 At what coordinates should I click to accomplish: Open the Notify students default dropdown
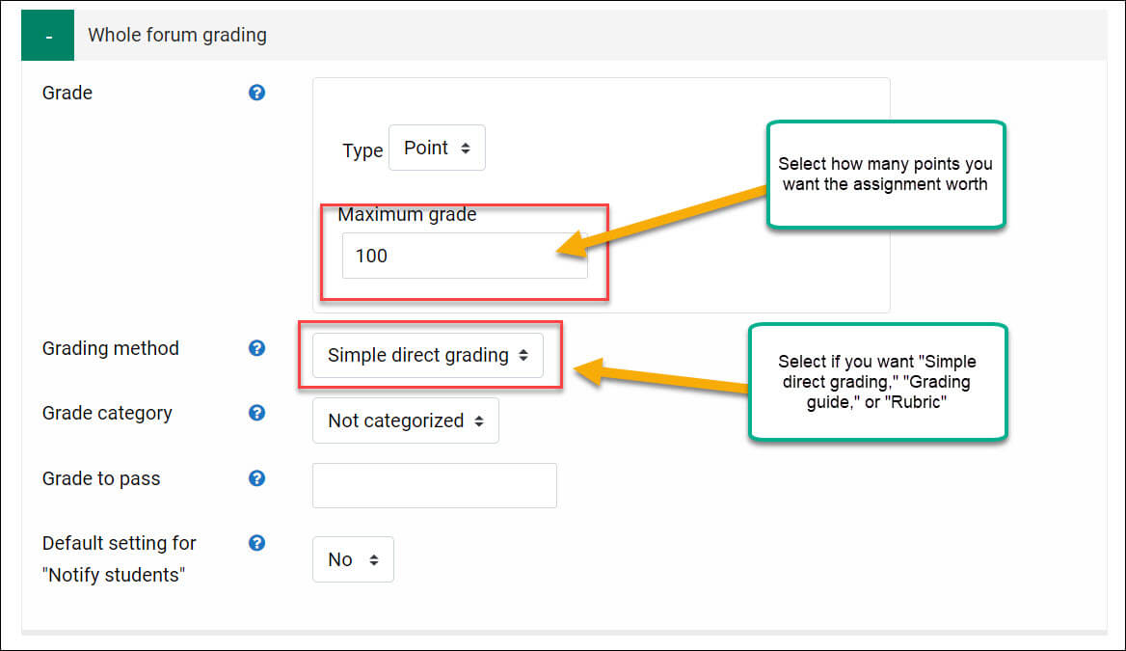(353, 559)
